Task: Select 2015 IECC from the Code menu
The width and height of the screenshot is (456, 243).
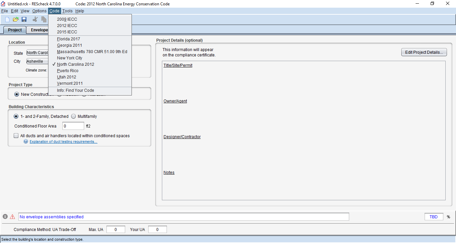Action: tap(67, 32)
